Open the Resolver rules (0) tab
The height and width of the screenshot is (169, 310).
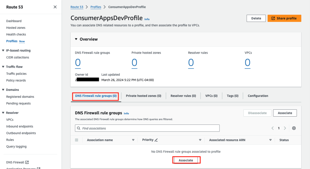pyautogui.click(x=183, y=96)
